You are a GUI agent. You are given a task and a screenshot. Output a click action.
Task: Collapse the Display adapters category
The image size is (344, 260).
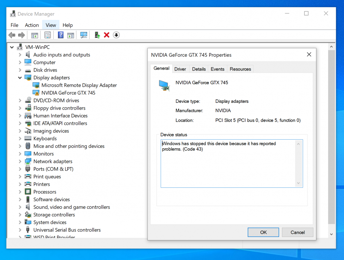pyautogui.click(x=20, y=78)
